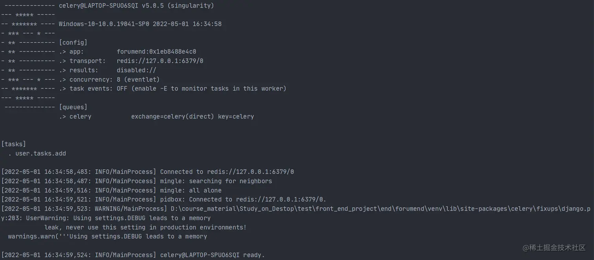Viewport: 594px width, 260px height.
Task: Click the celery@LAPTOP-SPUO6SQI ready log line
Action: click(x=133, y=255)
